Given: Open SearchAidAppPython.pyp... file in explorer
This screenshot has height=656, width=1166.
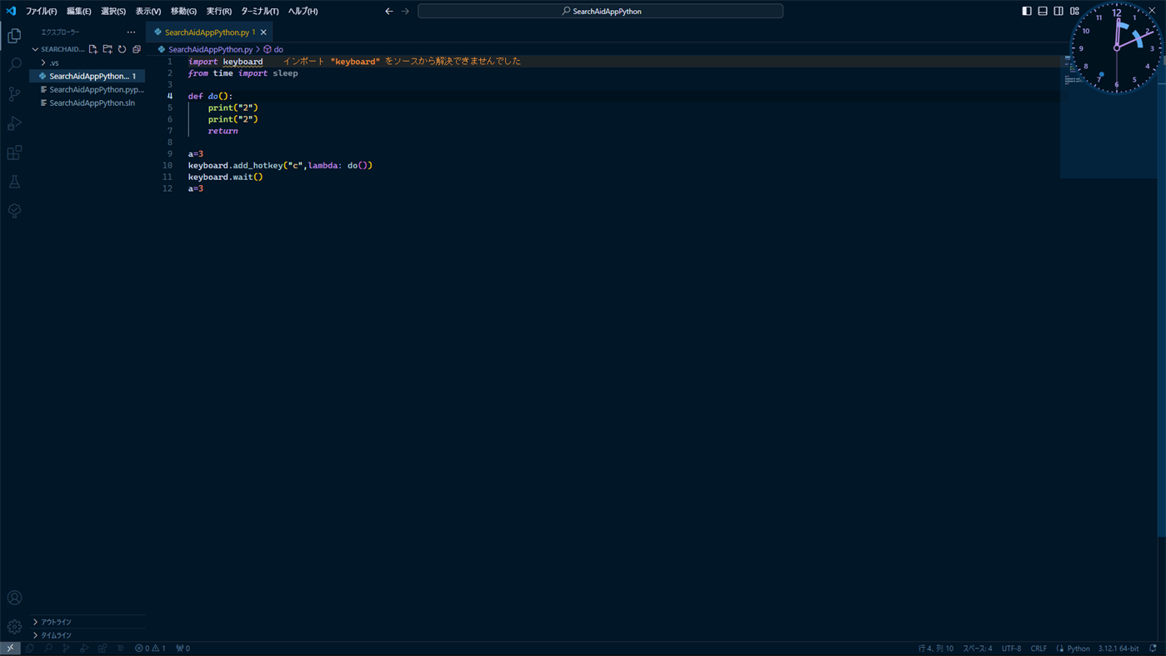Looking at the screenshot, I should click(x=87, y=89).
